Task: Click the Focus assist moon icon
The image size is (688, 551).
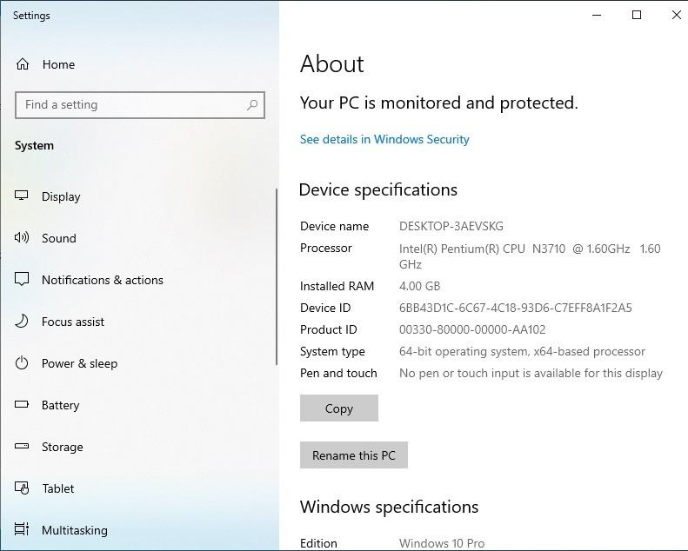Action: tap(23, 322)
